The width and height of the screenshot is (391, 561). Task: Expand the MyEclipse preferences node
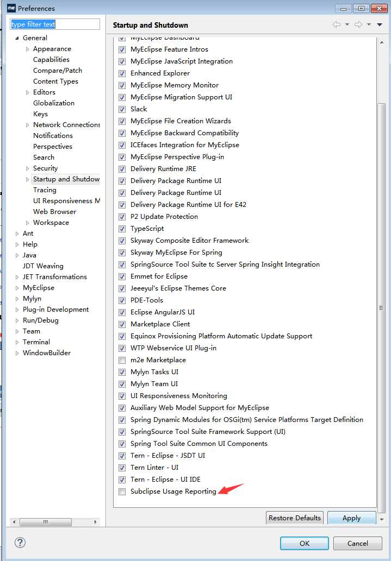tap(17, 288)
